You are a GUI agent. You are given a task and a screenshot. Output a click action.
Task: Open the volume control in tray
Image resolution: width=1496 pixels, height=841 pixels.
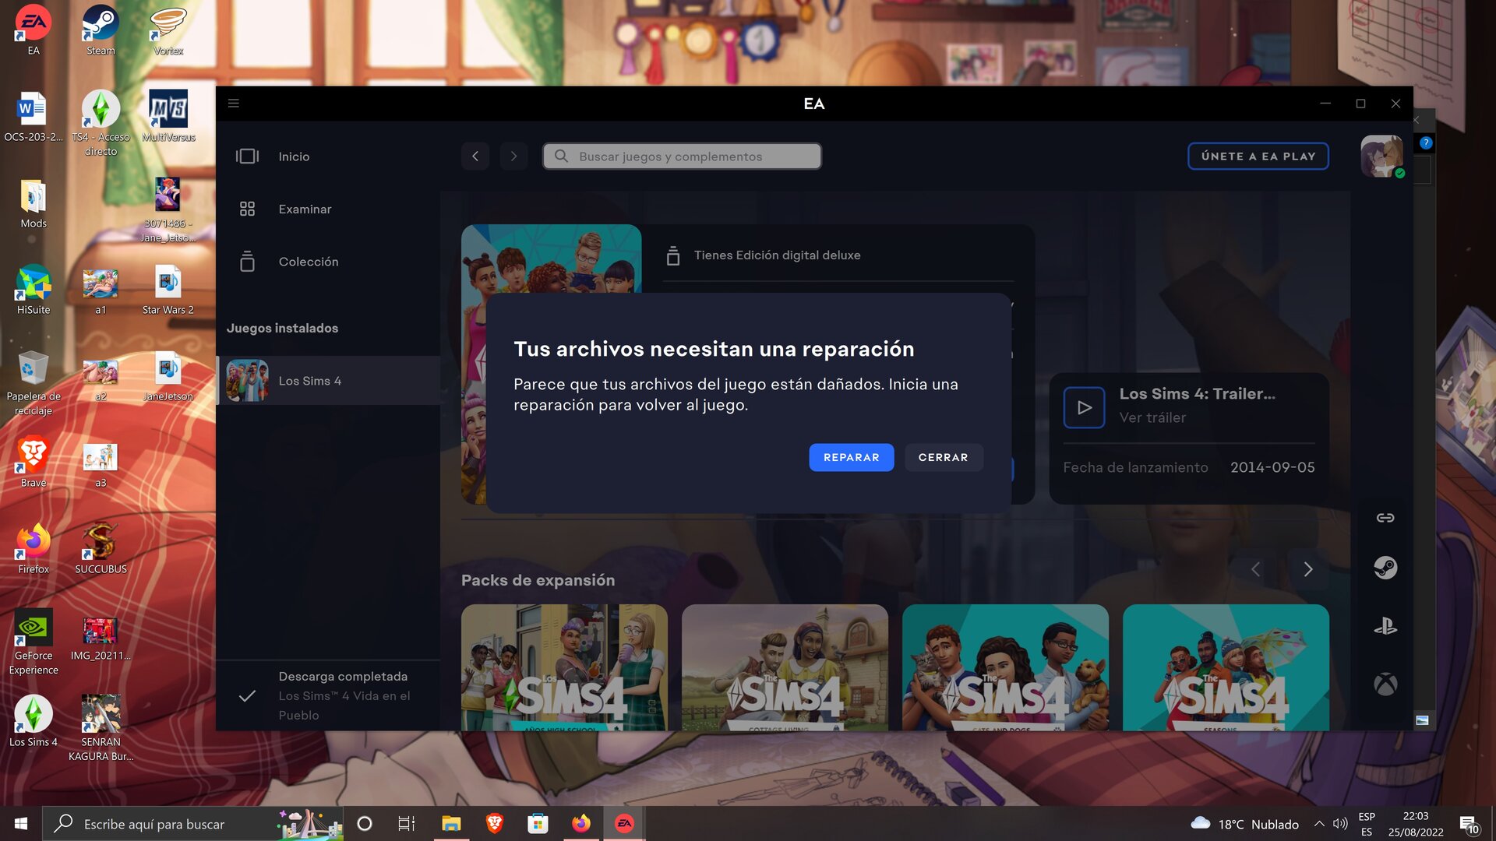point(1340,824)
